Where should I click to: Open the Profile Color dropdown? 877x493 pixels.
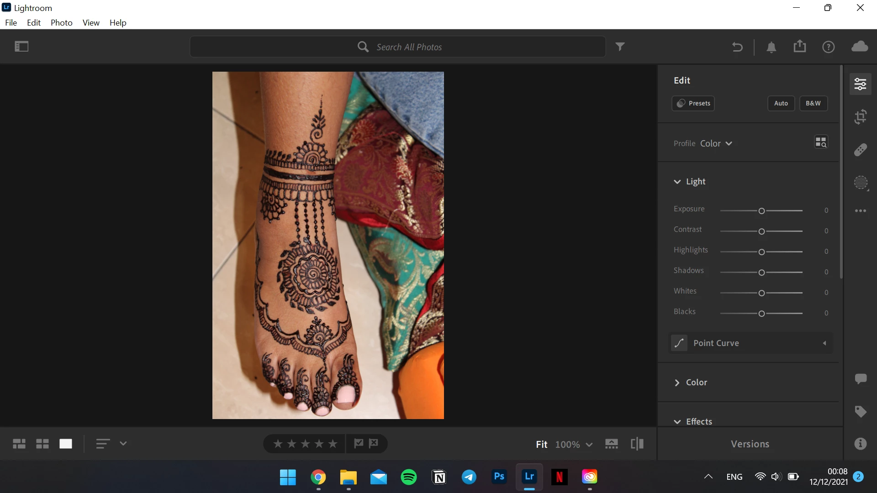716,143
